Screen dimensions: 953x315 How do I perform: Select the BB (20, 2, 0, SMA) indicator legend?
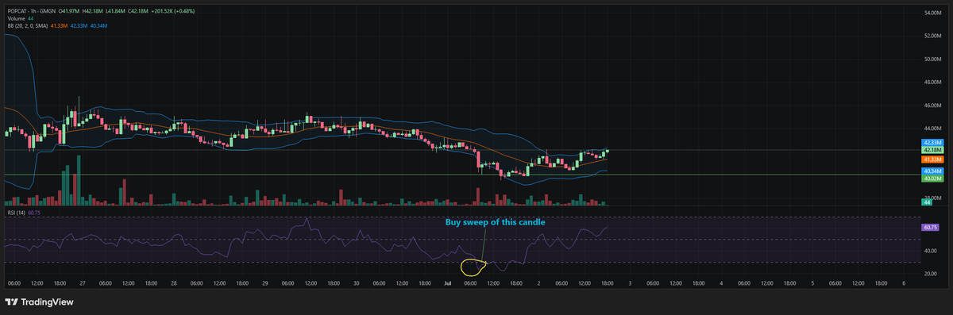[28, 26]
